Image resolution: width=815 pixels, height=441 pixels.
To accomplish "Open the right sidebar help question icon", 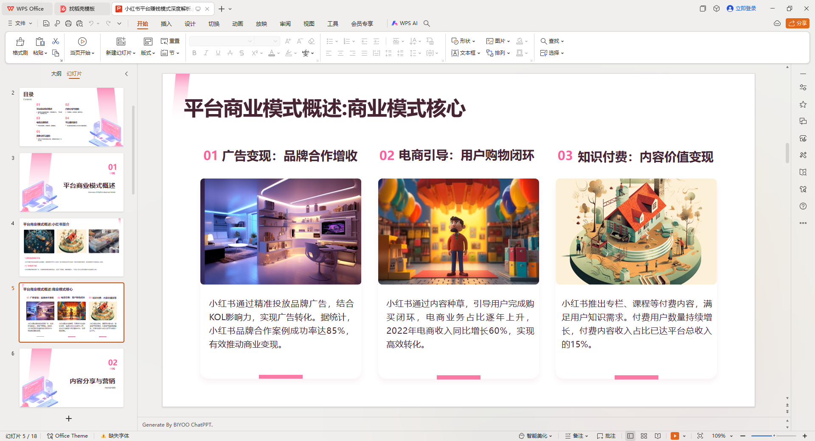I will point(803,206).
